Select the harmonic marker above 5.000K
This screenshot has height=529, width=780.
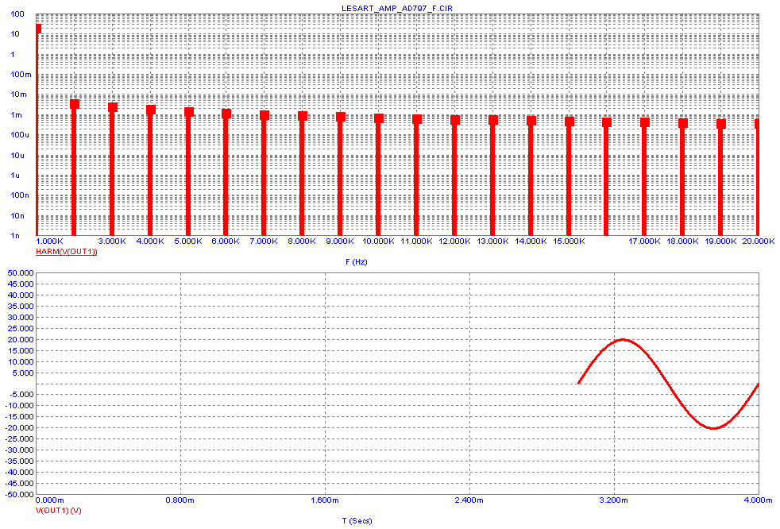(x=188, y=111)
